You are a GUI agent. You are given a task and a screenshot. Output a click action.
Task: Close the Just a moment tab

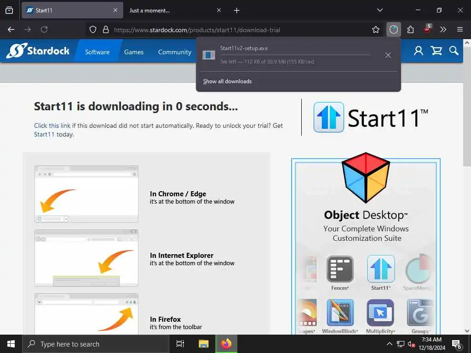click(218, 10)
